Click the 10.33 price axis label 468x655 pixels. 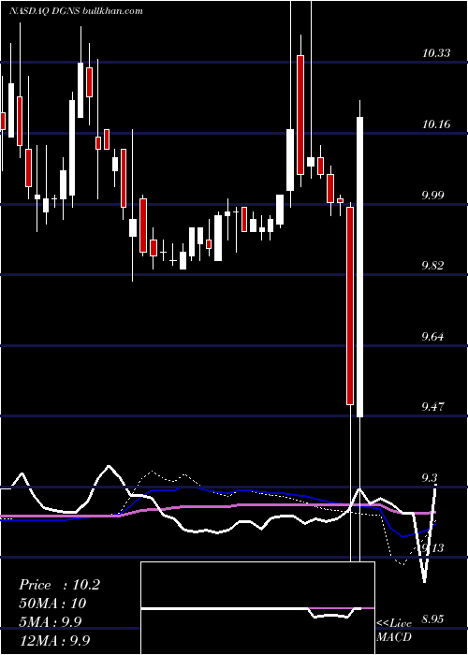click(436, 53)
